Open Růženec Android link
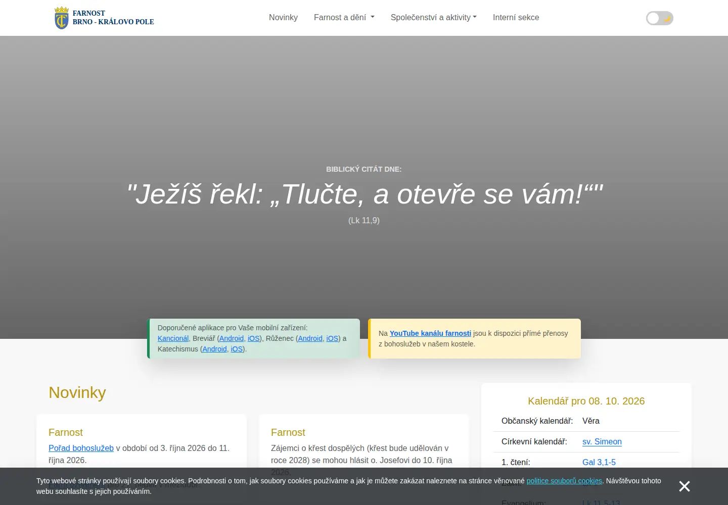 310,338
